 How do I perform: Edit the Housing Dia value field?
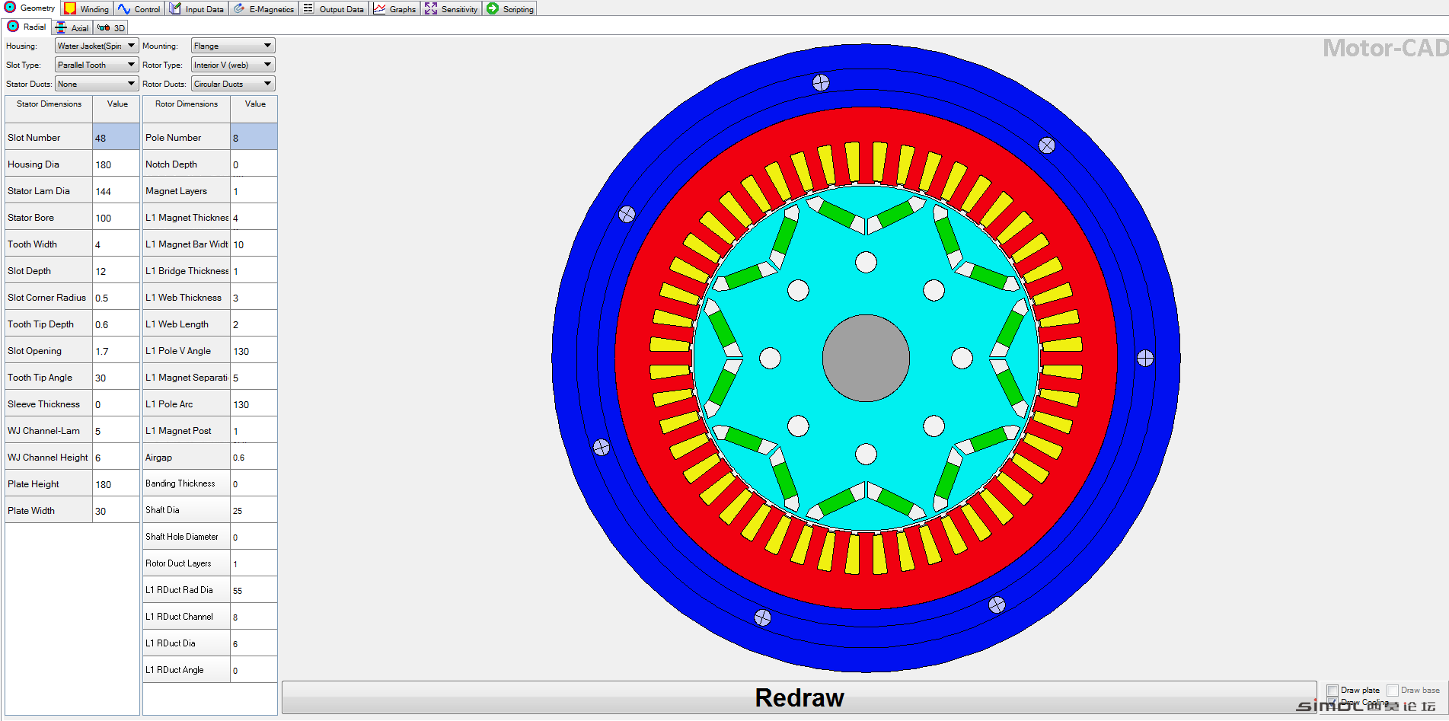(x=116, y=164)
